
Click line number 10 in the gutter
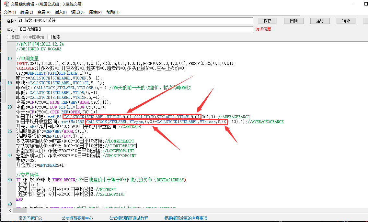10,58
